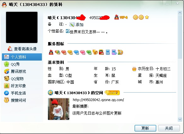Minimize the profile window

(167, 4)
